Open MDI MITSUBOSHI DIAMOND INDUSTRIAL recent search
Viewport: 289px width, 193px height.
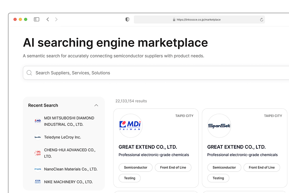click(69, 121)
